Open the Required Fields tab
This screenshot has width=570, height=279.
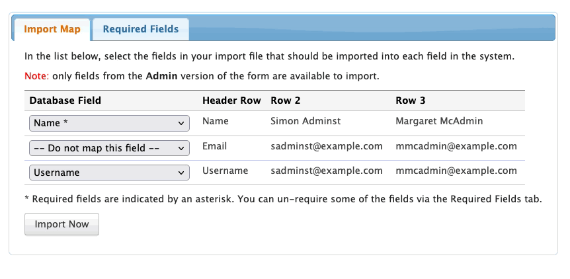(141, 29)
